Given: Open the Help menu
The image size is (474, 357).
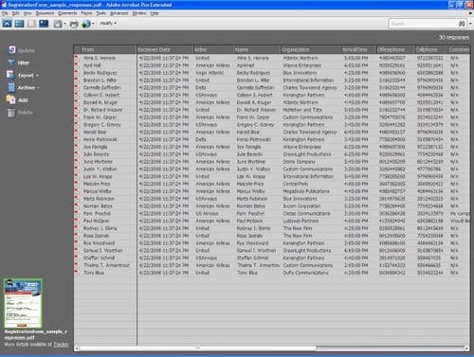Looking at the screenshot, I should (x=155, y=13).
